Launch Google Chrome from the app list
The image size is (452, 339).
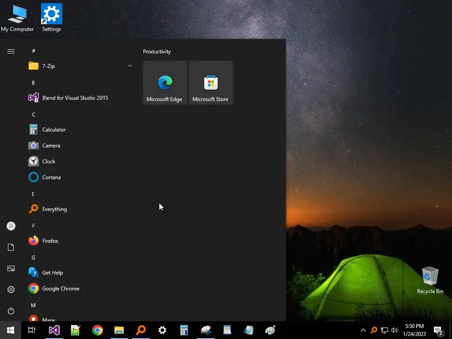pyautogui.click(x=81, y=289)
